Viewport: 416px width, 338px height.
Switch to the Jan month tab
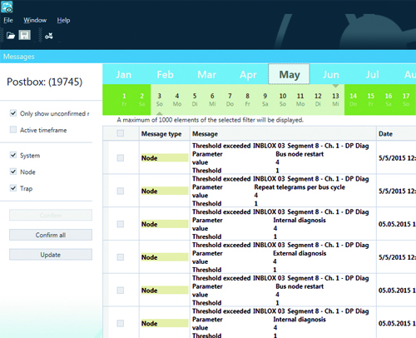[x=123, y=74]
